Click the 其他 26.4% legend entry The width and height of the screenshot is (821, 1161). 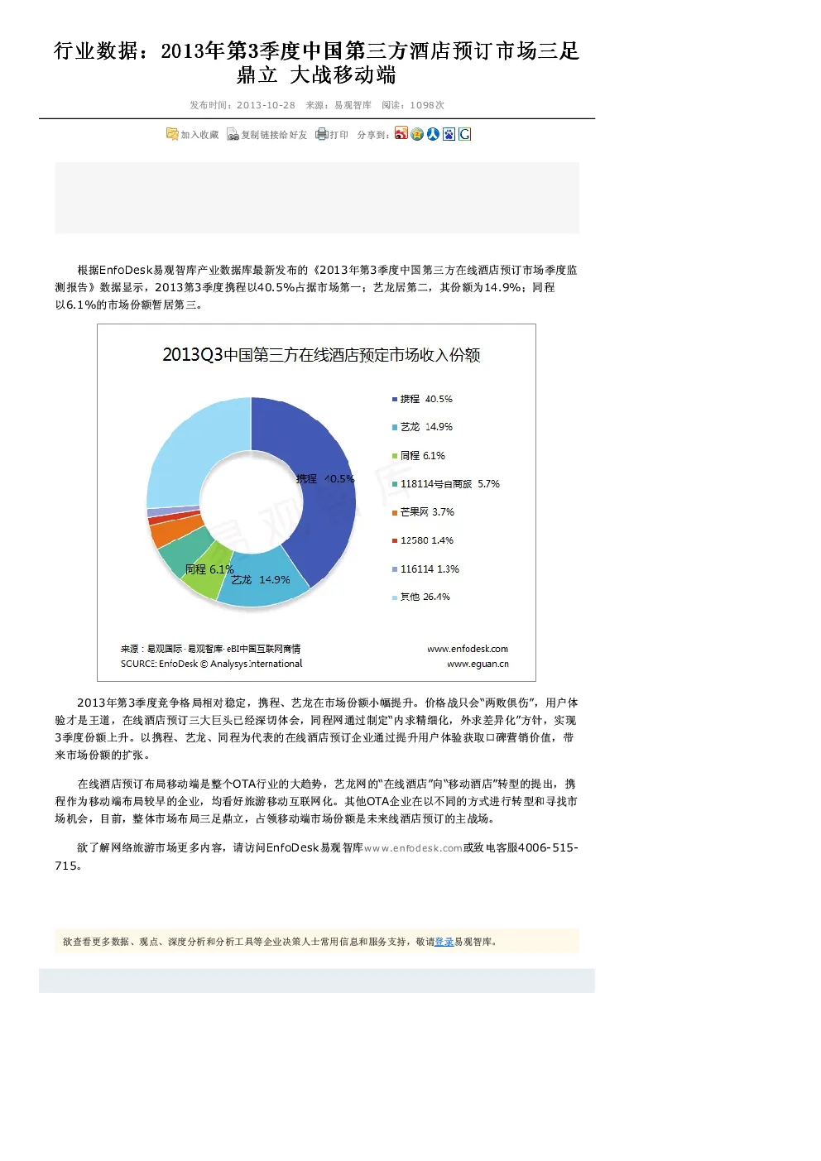click(421, 597)
